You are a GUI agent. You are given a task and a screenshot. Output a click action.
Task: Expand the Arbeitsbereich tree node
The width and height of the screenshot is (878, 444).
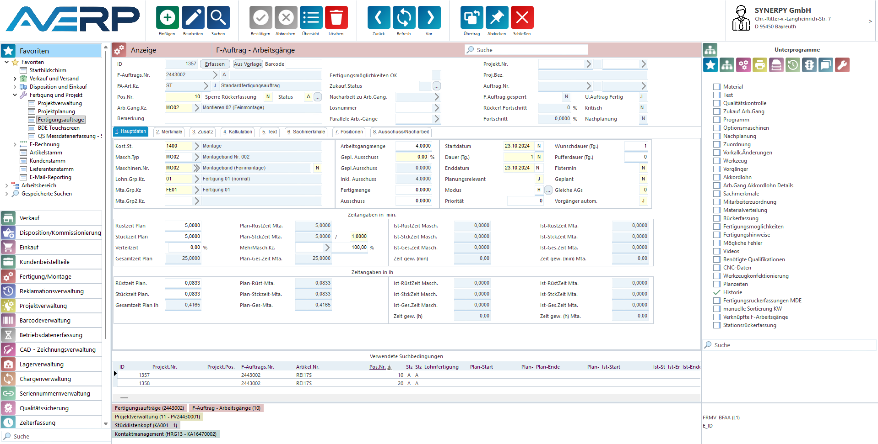tap(7, 185)
